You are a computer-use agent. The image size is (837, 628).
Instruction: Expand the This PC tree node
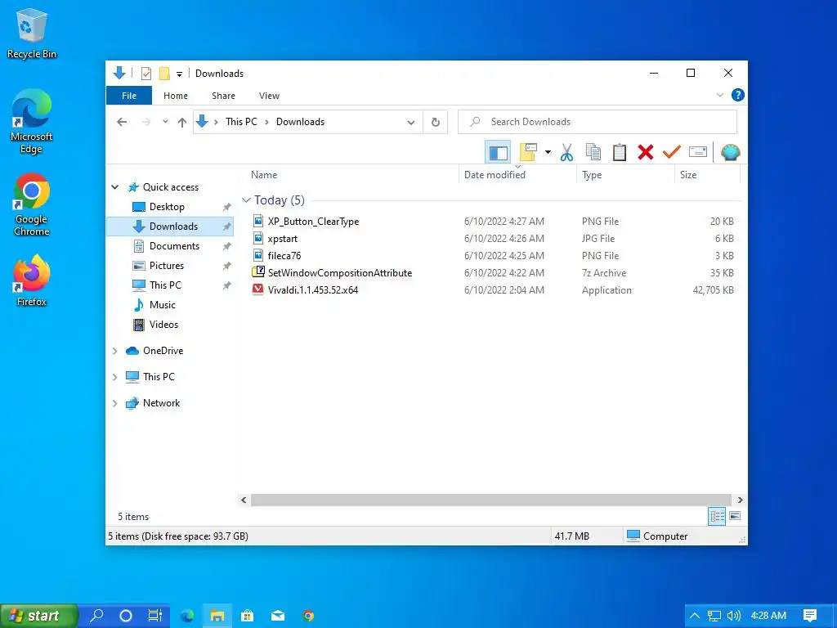(x=114, y=377)
